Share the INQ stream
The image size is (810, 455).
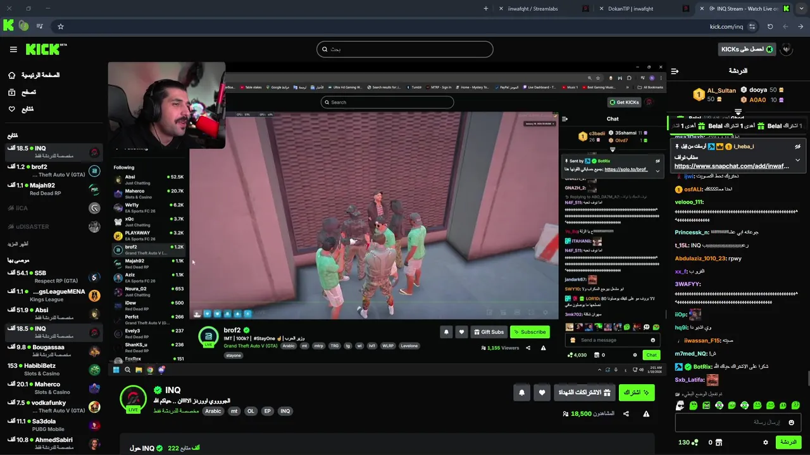[x=626, y=414]
